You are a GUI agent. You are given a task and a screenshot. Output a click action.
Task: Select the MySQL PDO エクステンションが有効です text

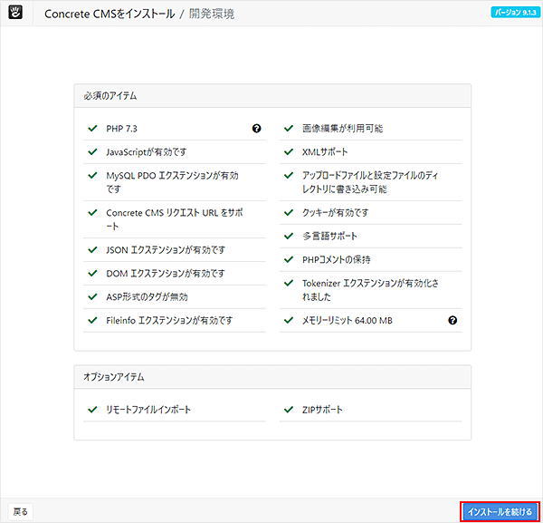173,182
